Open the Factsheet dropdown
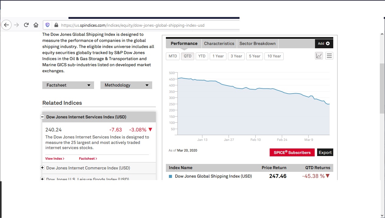The image size is (385, 218). 68,85
